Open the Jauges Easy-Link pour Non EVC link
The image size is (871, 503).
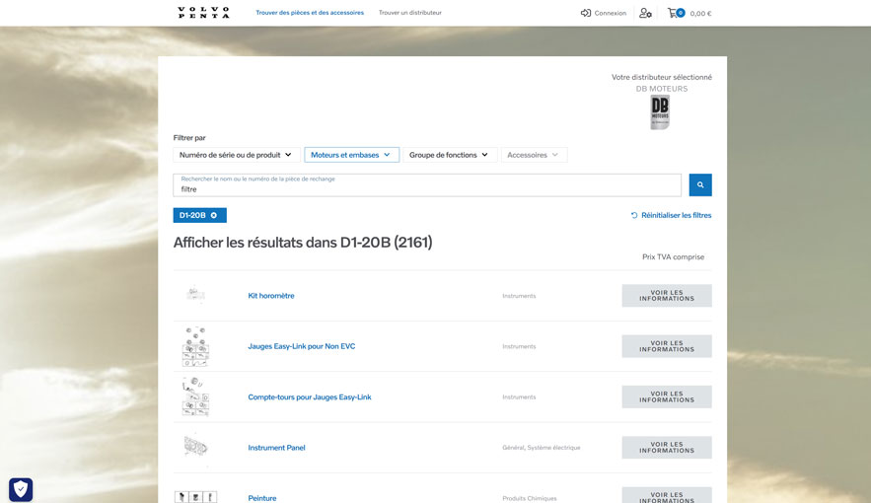click(301, 346)
